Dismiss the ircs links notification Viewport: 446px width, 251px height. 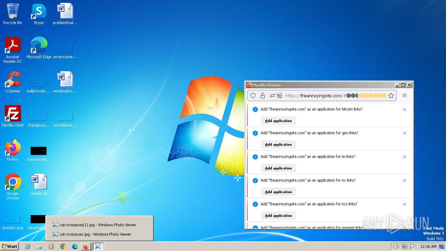[x=405, y=204]
